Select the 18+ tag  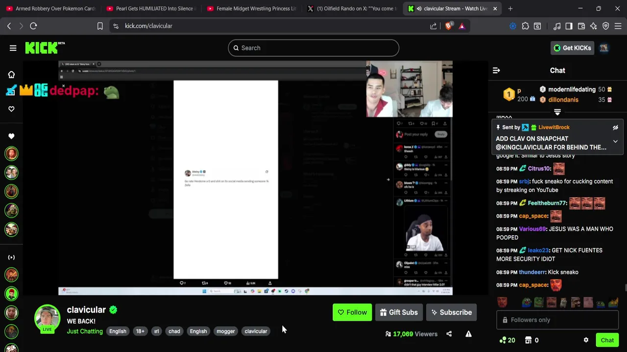click(x=140, y=331)
